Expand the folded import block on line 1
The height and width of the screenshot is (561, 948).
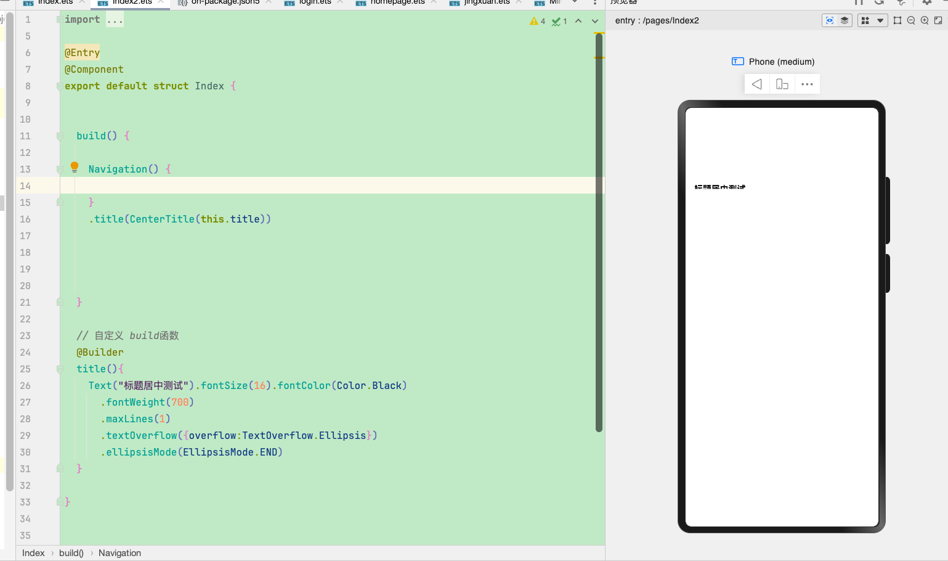(115, 20)
